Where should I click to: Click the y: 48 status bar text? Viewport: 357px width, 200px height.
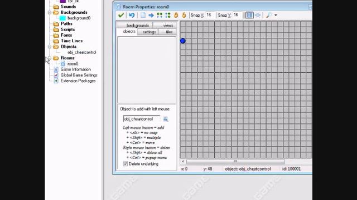[x=208, y=169]
